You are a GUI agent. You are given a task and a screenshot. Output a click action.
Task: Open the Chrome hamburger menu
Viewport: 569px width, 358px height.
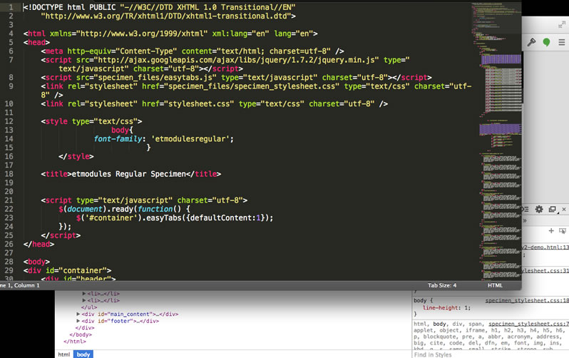point(561,42)
